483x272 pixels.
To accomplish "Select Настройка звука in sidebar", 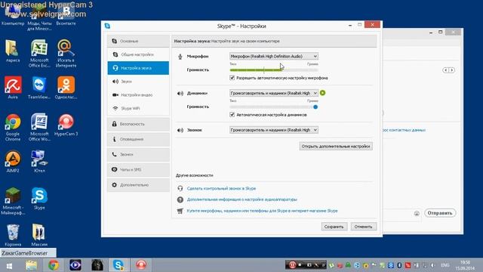I will [x=138, y=68].
